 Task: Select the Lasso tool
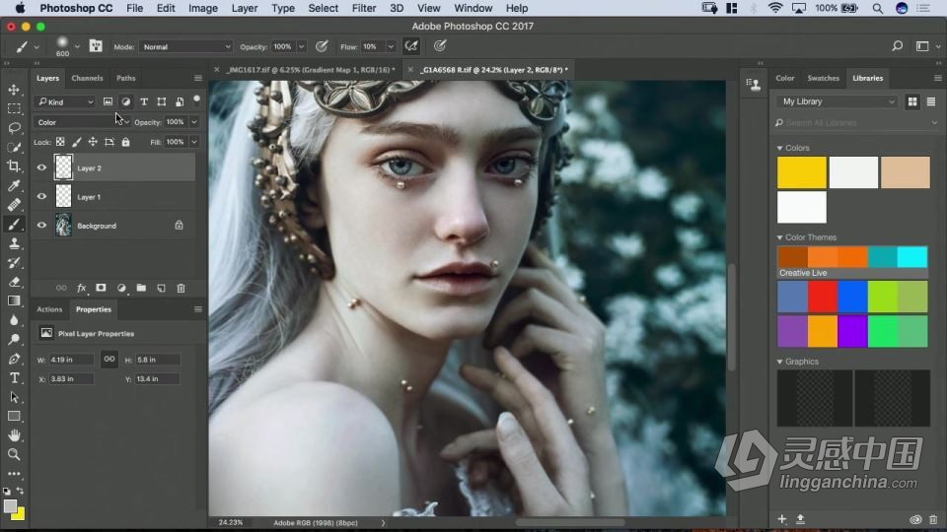[x=14, y=128]
